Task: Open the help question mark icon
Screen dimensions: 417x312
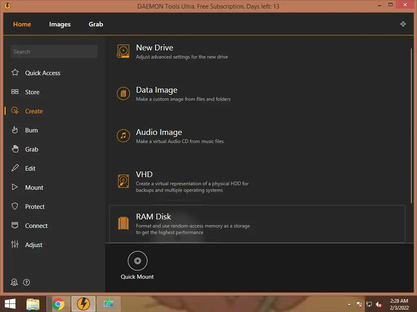Action: click(x=26, y=282)
